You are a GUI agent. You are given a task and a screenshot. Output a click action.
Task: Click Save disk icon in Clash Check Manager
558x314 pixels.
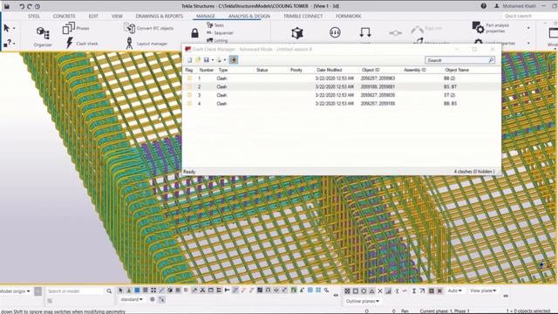point(206,60)
